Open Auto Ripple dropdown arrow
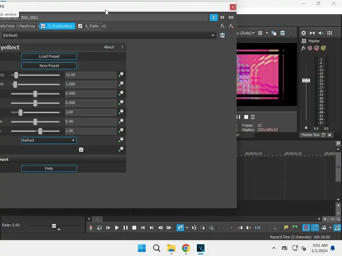342x256 pixels. [x=330, y=228]
